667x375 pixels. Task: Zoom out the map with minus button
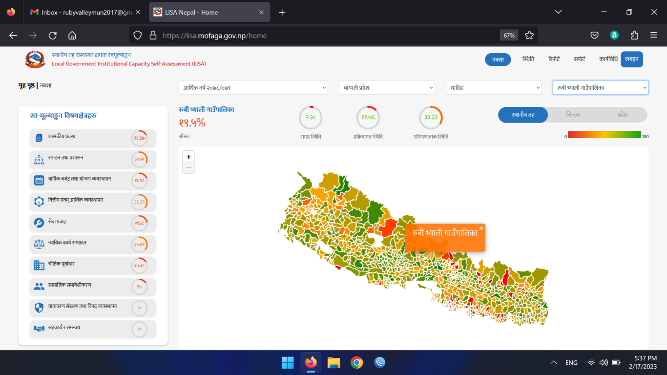[x=188, y=167]
